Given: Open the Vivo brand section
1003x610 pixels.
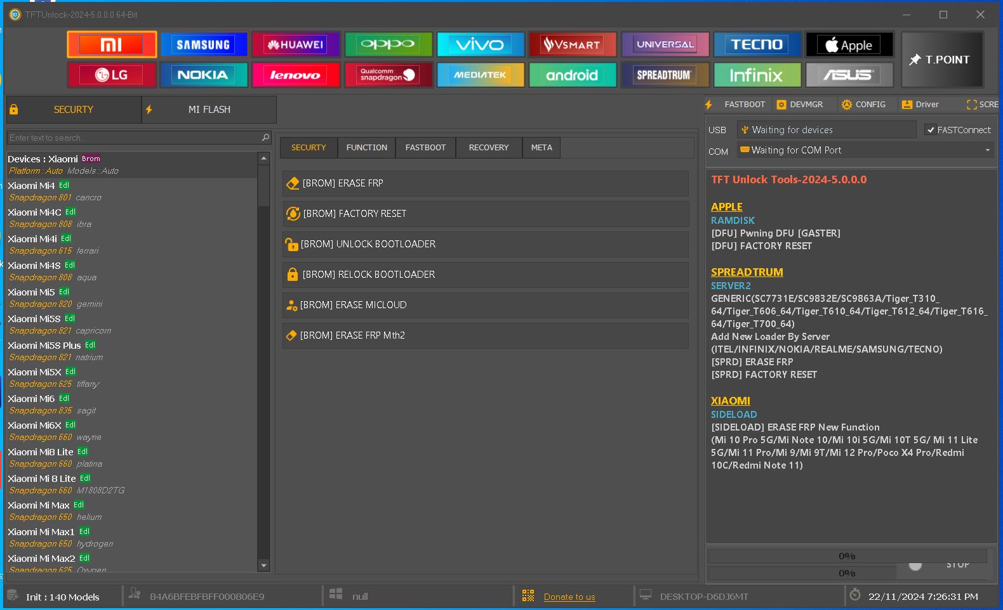Looking at the screenshot, I should [x=480, y=44].
